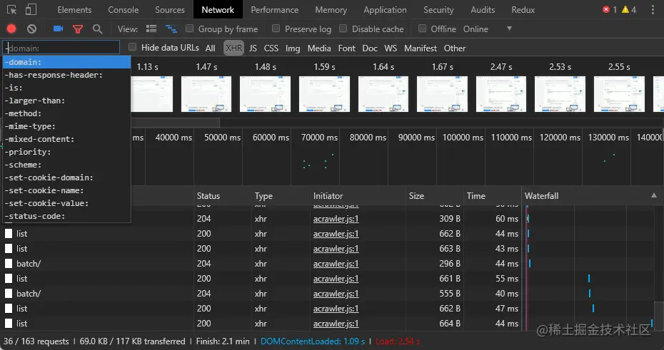Viewport: 664px width, 350px height.
Task: Select the 2.53 s screenshot thumbnail
Action: click(x=560, y=94)
